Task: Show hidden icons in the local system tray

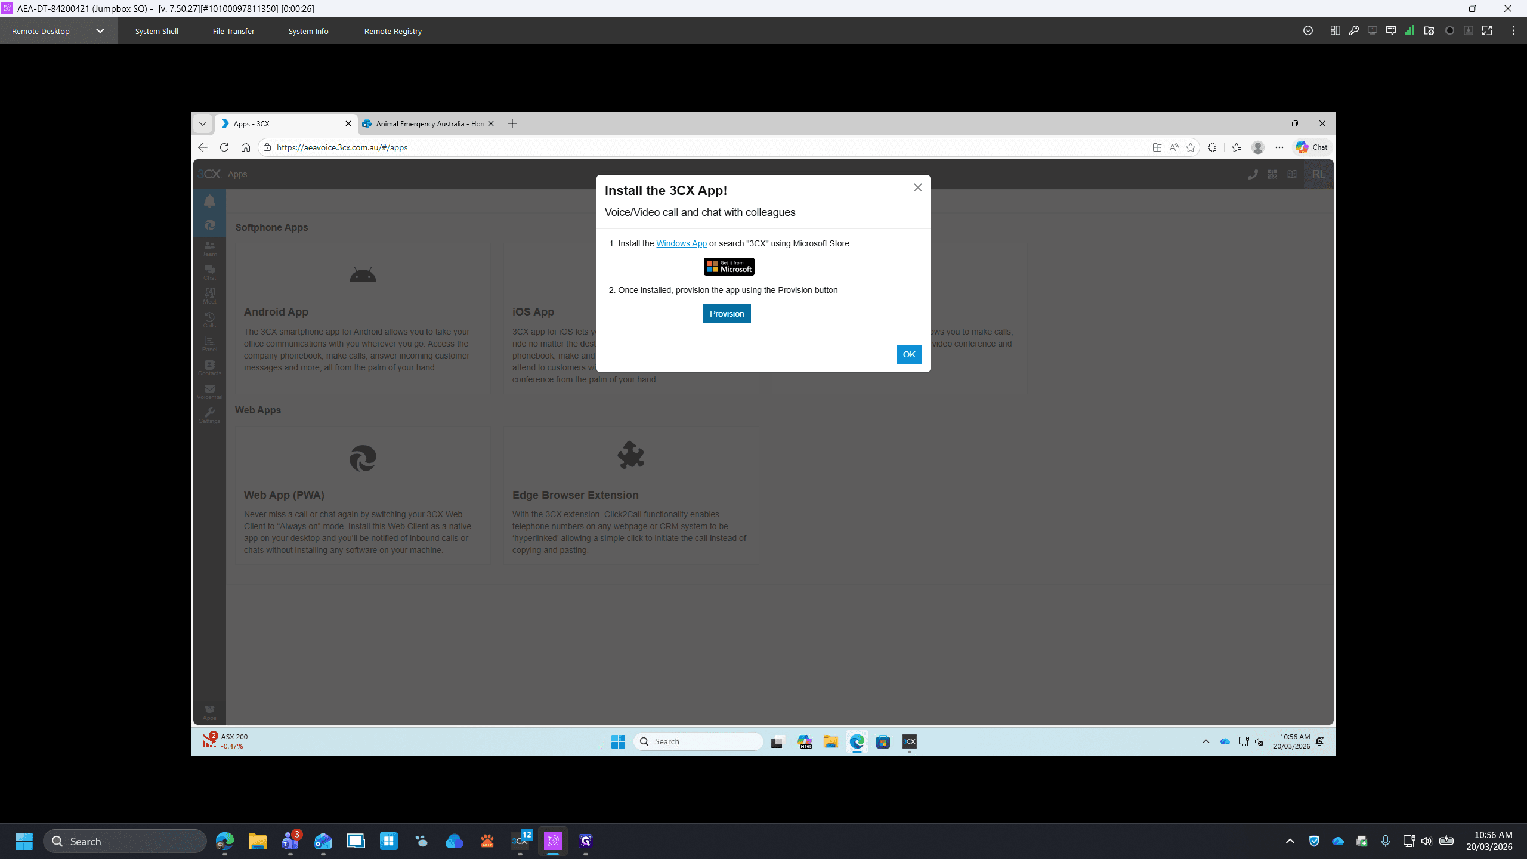Action: point(1290,841)
